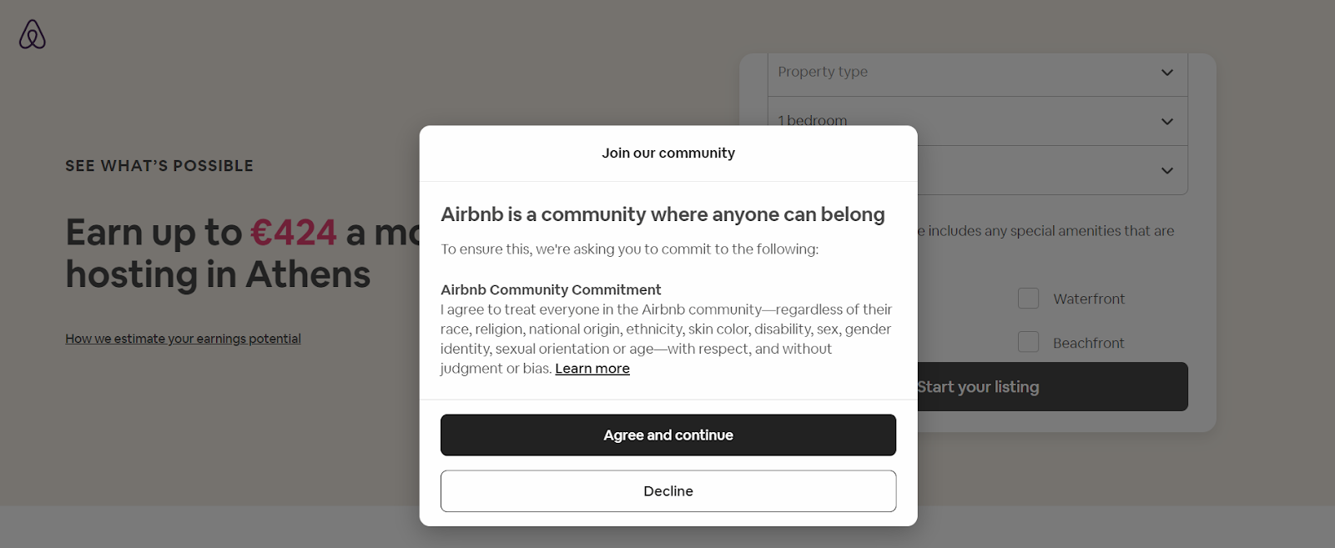Check the Beachfront option
Image resolution: width=1335 pixels, height=548 pixels.
tap(1028, 341)
